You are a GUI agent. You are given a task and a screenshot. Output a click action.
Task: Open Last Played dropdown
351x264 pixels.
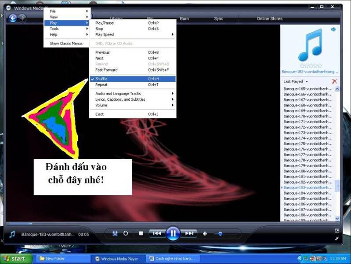click(296, 81)
